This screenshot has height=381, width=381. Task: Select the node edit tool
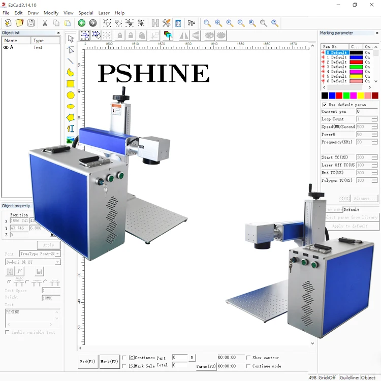71,50
